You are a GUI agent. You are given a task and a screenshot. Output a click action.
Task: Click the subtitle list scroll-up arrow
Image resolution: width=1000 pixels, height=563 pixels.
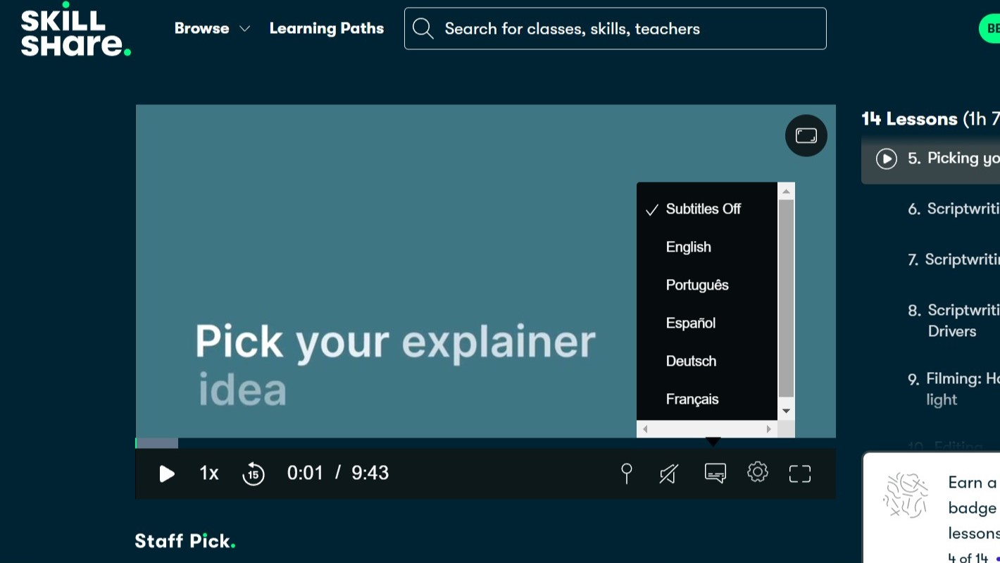tap(787, 191)
